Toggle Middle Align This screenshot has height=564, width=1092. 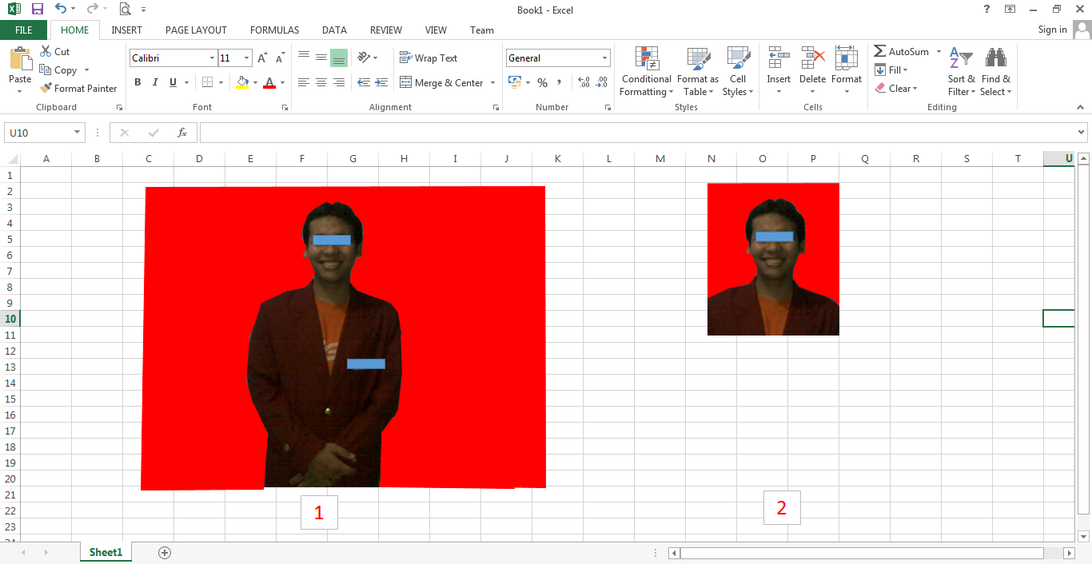pyautogui.click(x=321, y=58)
